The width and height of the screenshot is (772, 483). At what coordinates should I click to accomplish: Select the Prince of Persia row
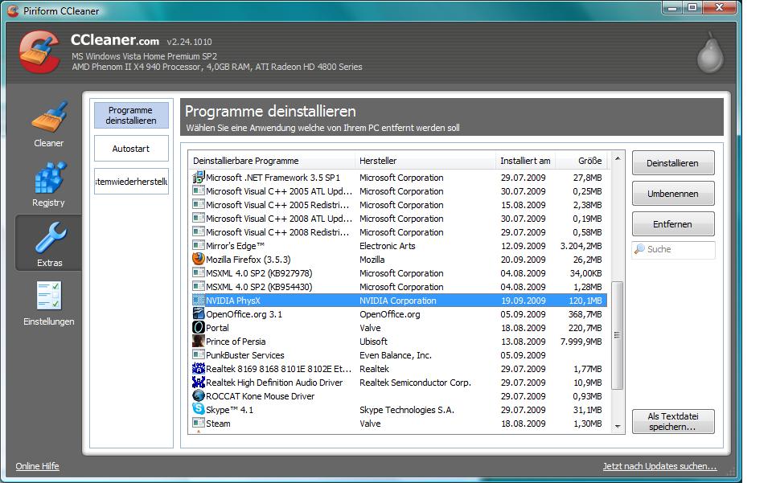pyautogui.click(x=398, y=342)
